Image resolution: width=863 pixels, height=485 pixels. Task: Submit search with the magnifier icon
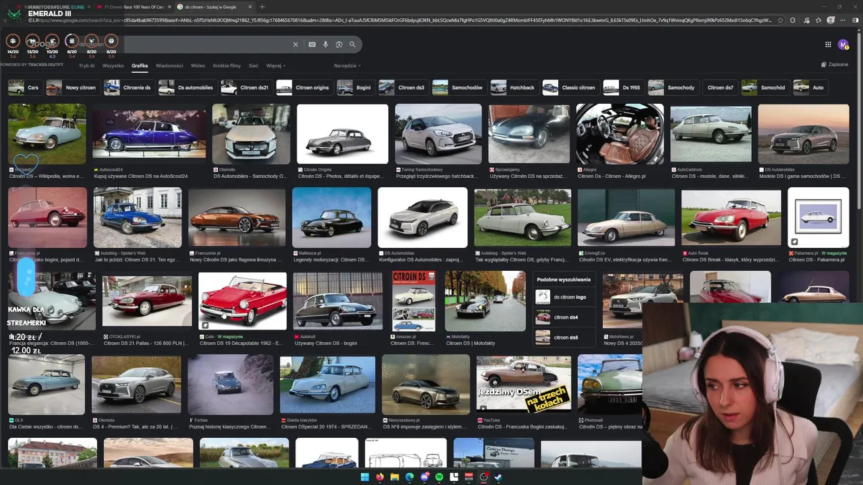click(352, 44)
